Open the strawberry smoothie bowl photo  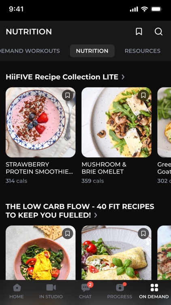click(41, 122)
